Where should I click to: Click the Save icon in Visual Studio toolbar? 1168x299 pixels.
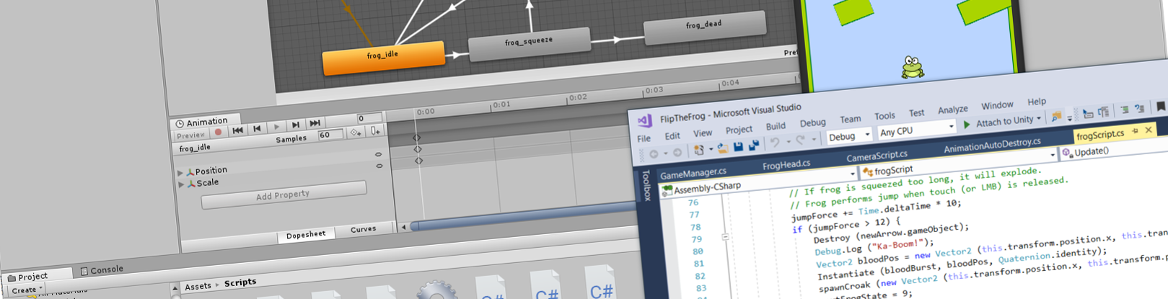[738, 147]
